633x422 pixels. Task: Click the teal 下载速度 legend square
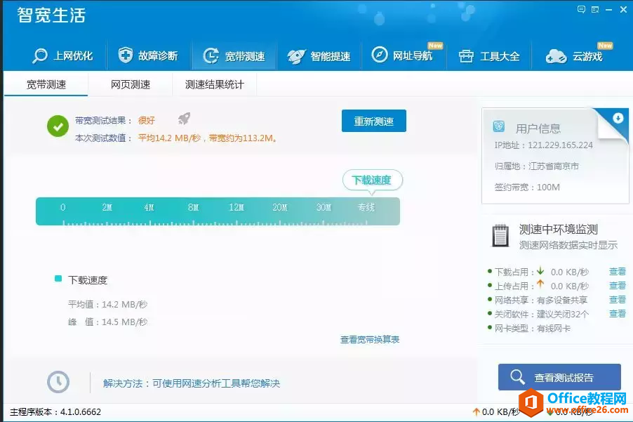click(58, 279)
